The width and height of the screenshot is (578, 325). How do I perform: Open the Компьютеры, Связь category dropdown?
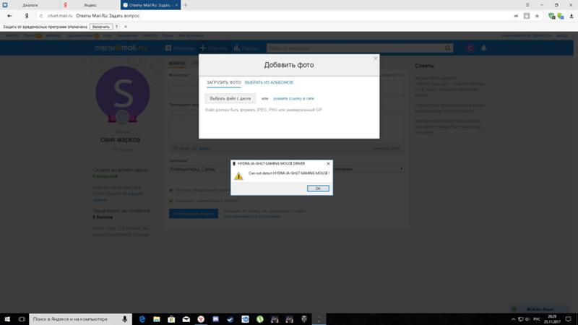[x=200, y=169]
